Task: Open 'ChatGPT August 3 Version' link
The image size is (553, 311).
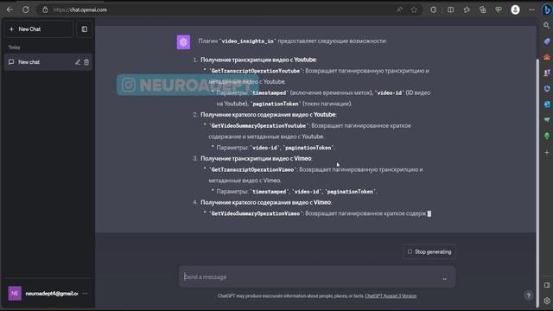Action: tap(391, 295)
